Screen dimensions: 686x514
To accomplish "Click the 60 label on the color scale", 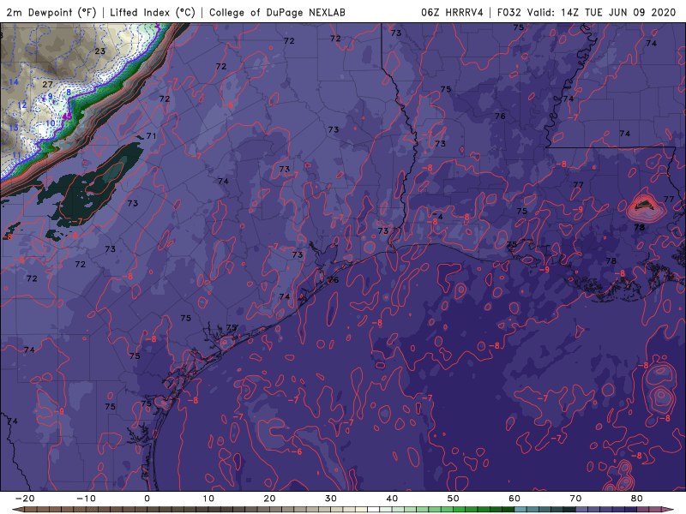I will tap(514, 499).
